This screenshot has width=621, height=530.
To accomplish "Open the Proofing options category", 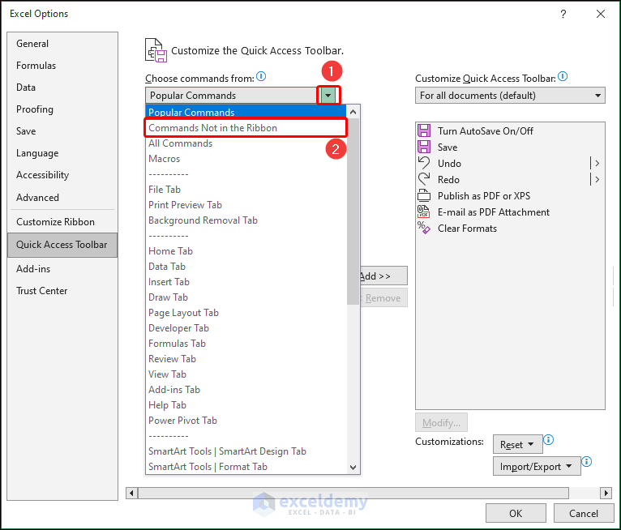I will [x=62, y=109].
